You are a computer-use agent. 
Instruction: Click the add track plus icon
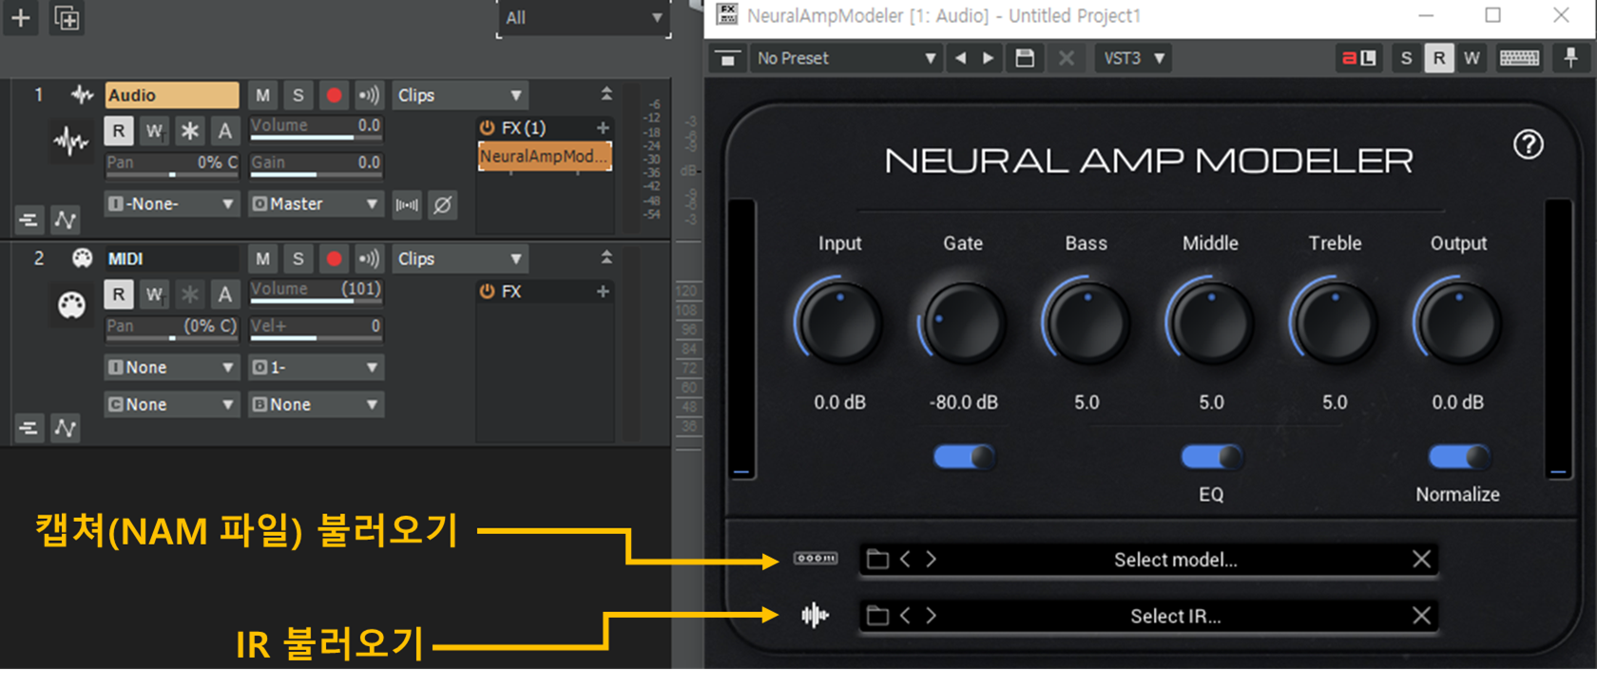tap(20, 17)
